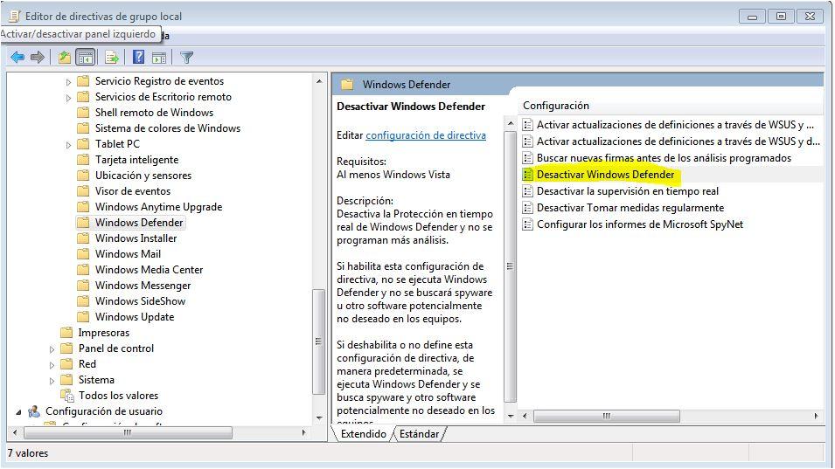Image resolution: width=835 pixels, height=469 pixels.
Task: Maximize the Editor de directivas window
Action: click(781, 16)
